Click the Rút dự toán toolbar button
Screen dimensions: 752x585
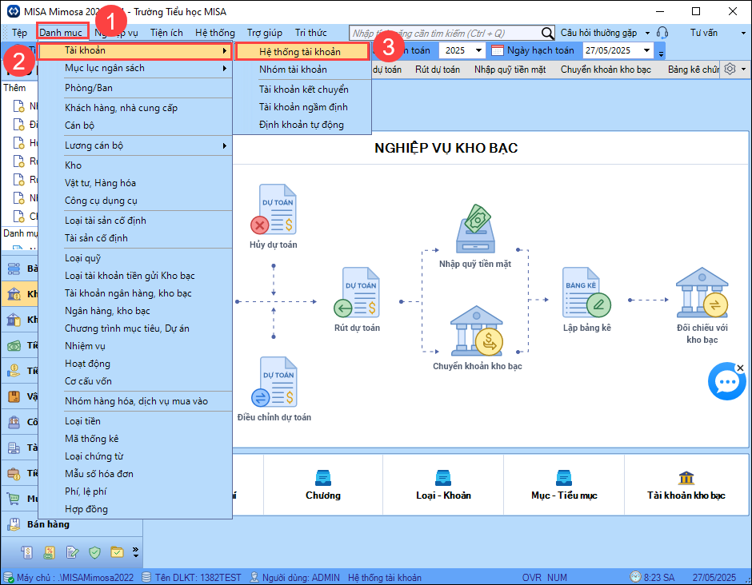click(x=438, y=70)
